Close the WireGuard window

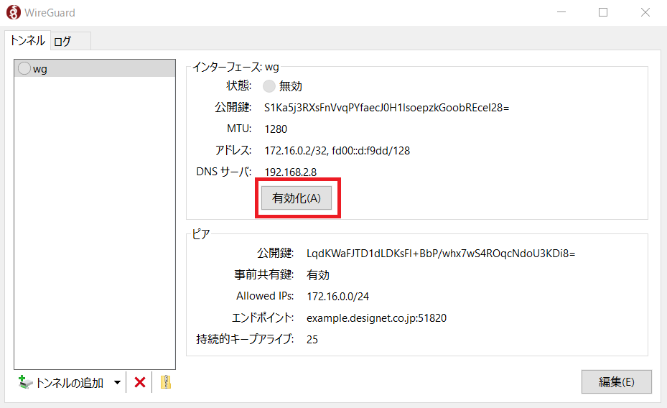(x=645, y=12)
